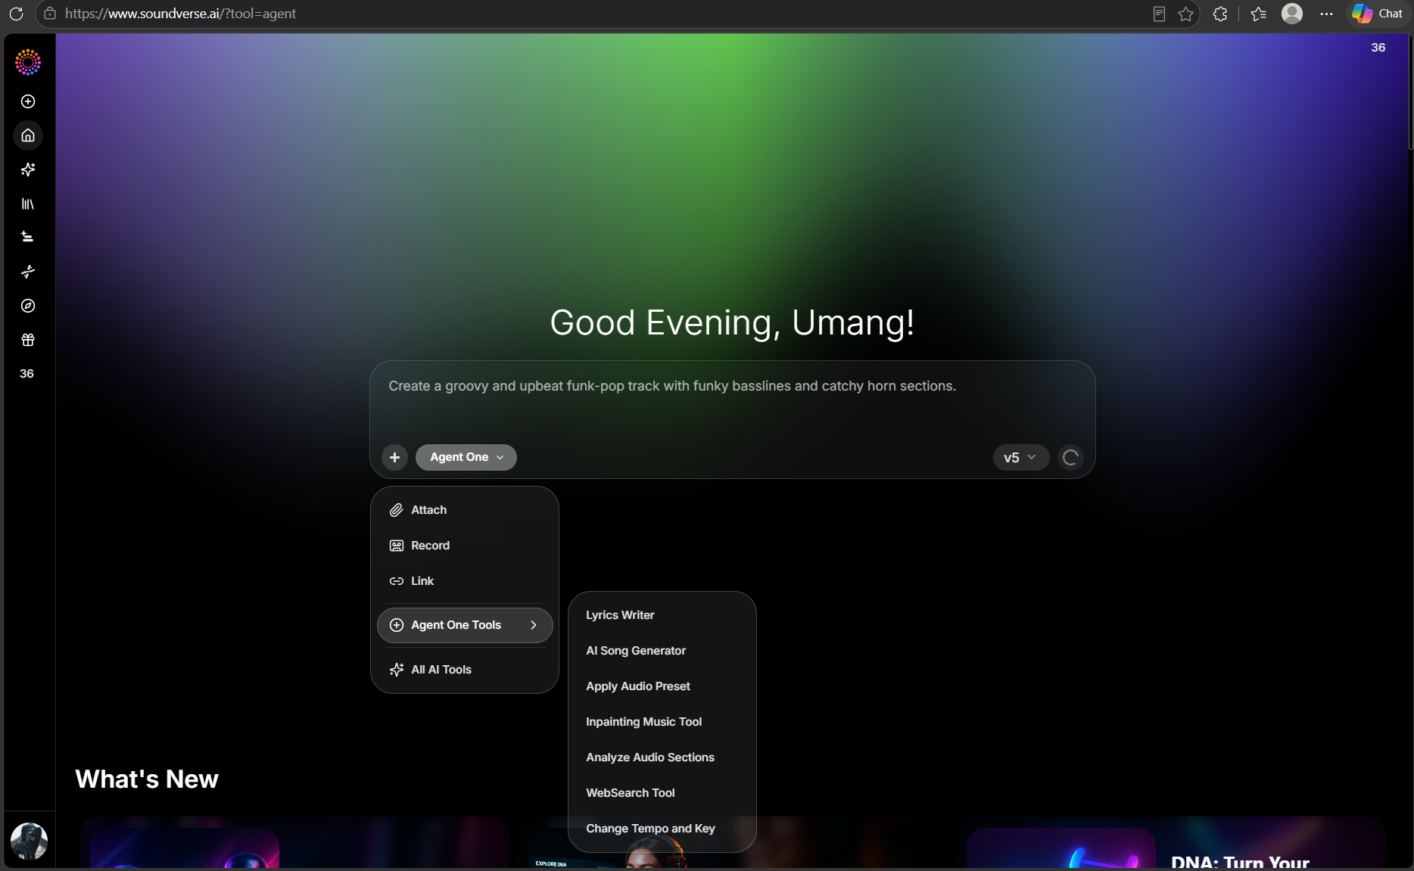Viewport: 1414px width, 871px height.
Task: Refresh the page with browser reload icon
Action: click(x=16, y=14)
